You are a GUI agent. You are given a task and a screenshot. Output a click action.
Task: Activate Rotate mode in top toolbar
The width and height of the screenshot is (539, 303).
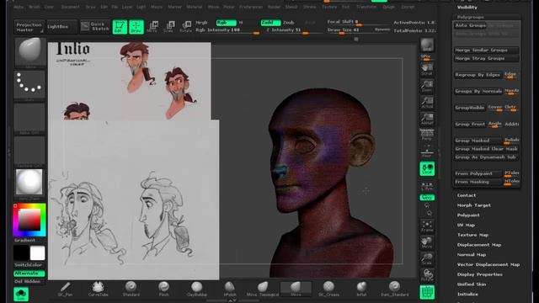tap(185, 26)
